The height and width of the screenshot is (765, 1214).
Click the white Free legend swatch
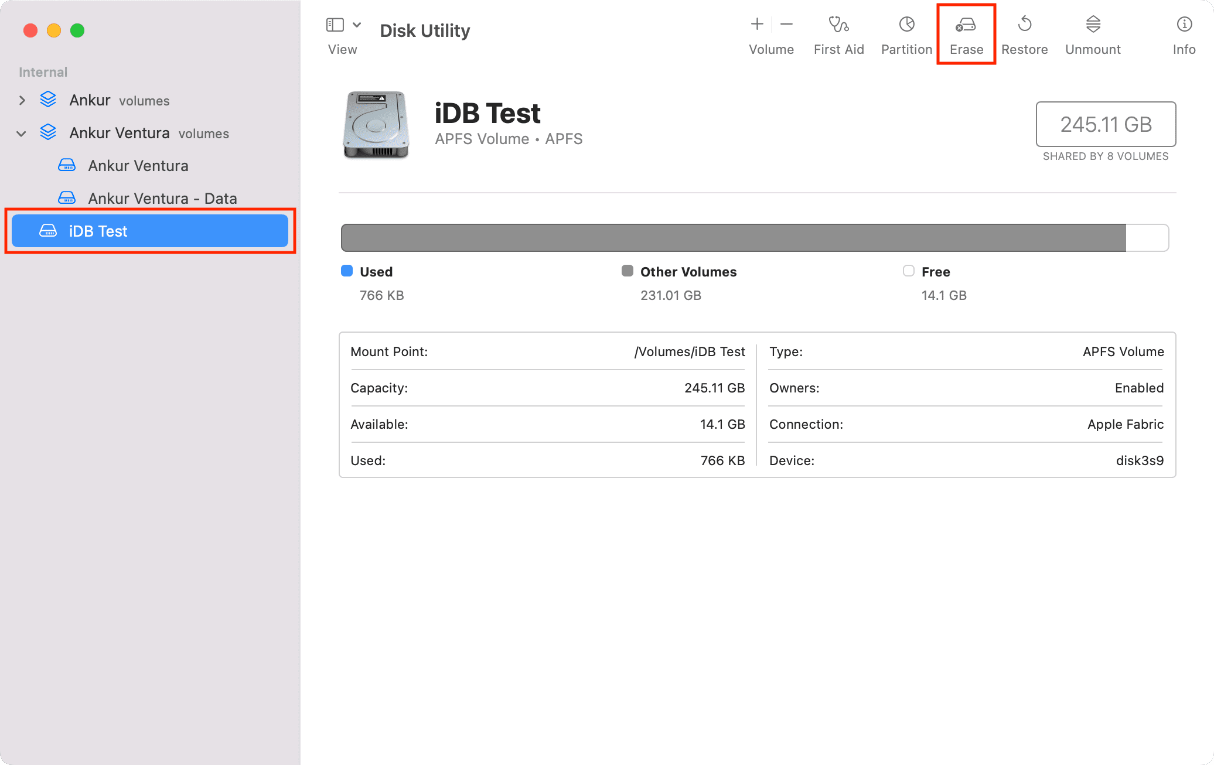[909, 271]
